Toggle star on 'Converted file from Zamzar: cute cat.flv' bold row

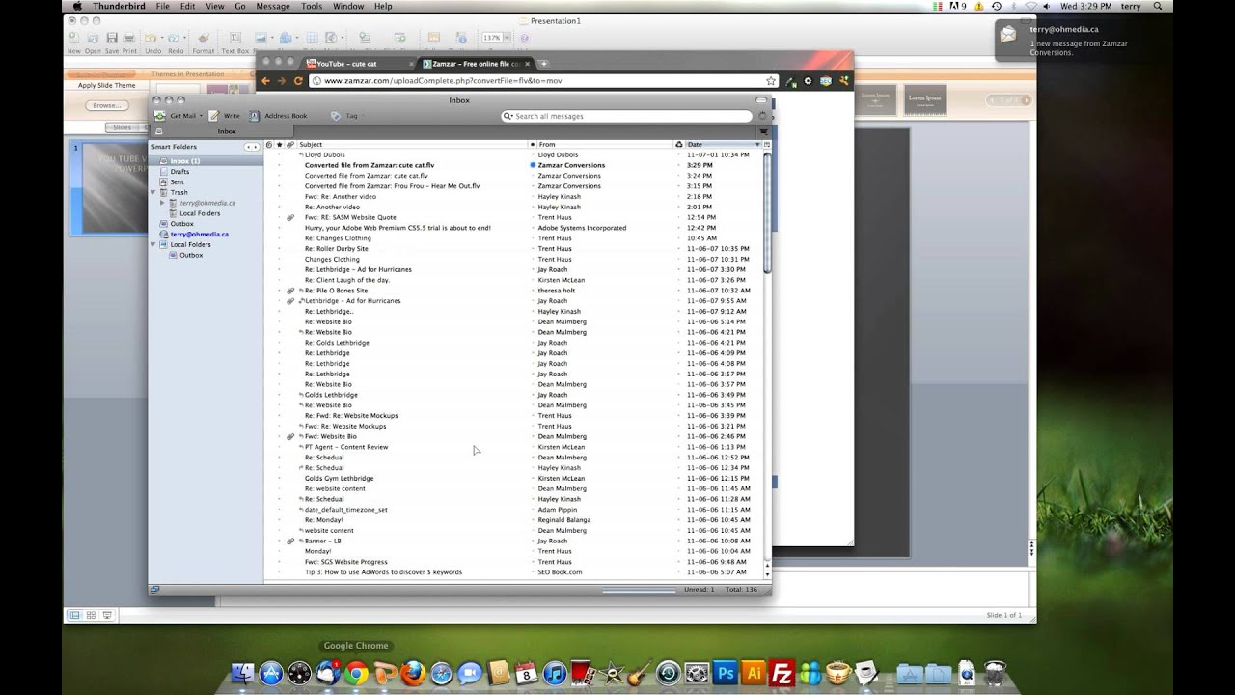[x=280, y=165]
